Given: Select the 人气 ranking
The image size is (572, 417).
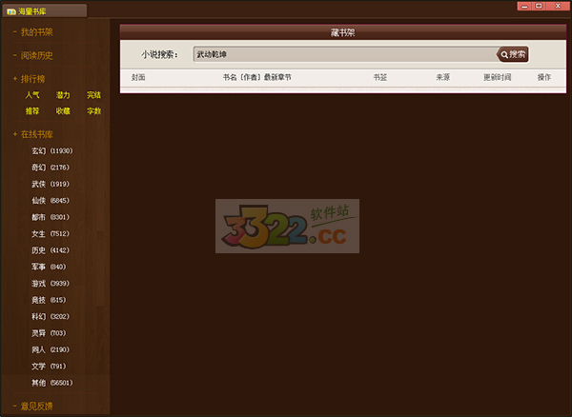Looking at the screenshot, I should pyautogui.click(x=32, y=95).
